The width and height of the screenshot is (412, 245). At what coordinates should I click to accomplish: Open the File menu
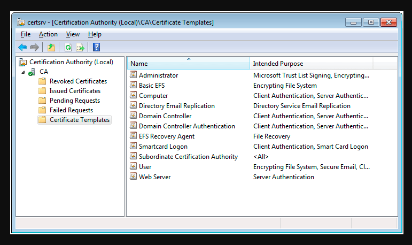point(26,34)
